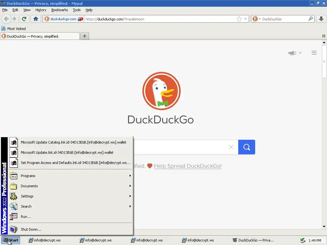327x245 pixels.
Task: Click the system tray network icon
Action: pos(303,241)
